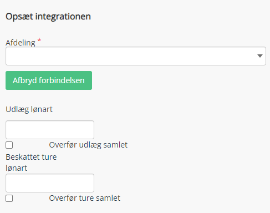Tick the Overfør ture samlet checkbox
Viewport: 270px width, 213px height.
tap(9, 199)
